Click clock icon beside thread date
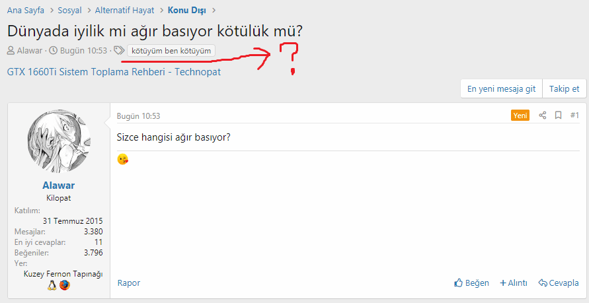This screenshot has height=303, width=589. tap(54, 50)
